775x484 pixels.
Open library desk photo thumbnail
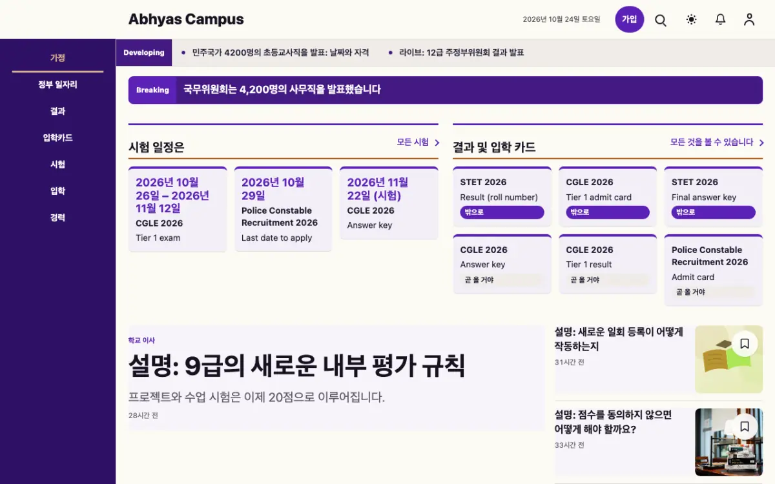[x=728, y=442]
